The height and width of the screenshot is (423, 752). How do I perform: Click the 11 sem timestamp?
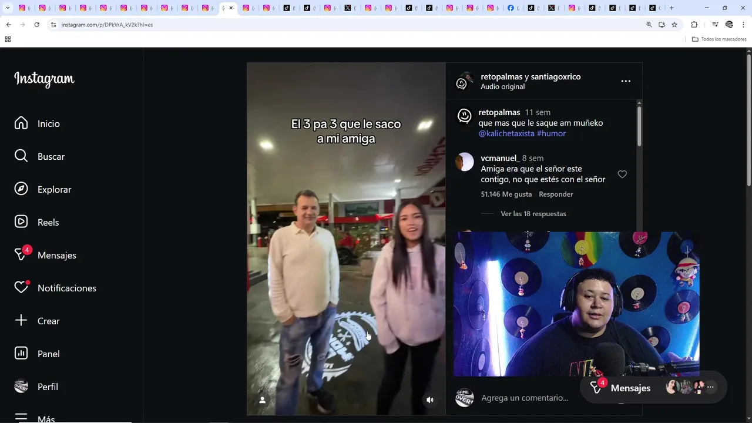pos(538,112)
